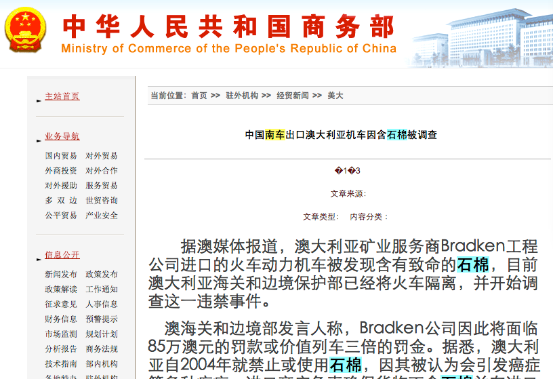Open 财务信息 in sidebar

(61, 319)
